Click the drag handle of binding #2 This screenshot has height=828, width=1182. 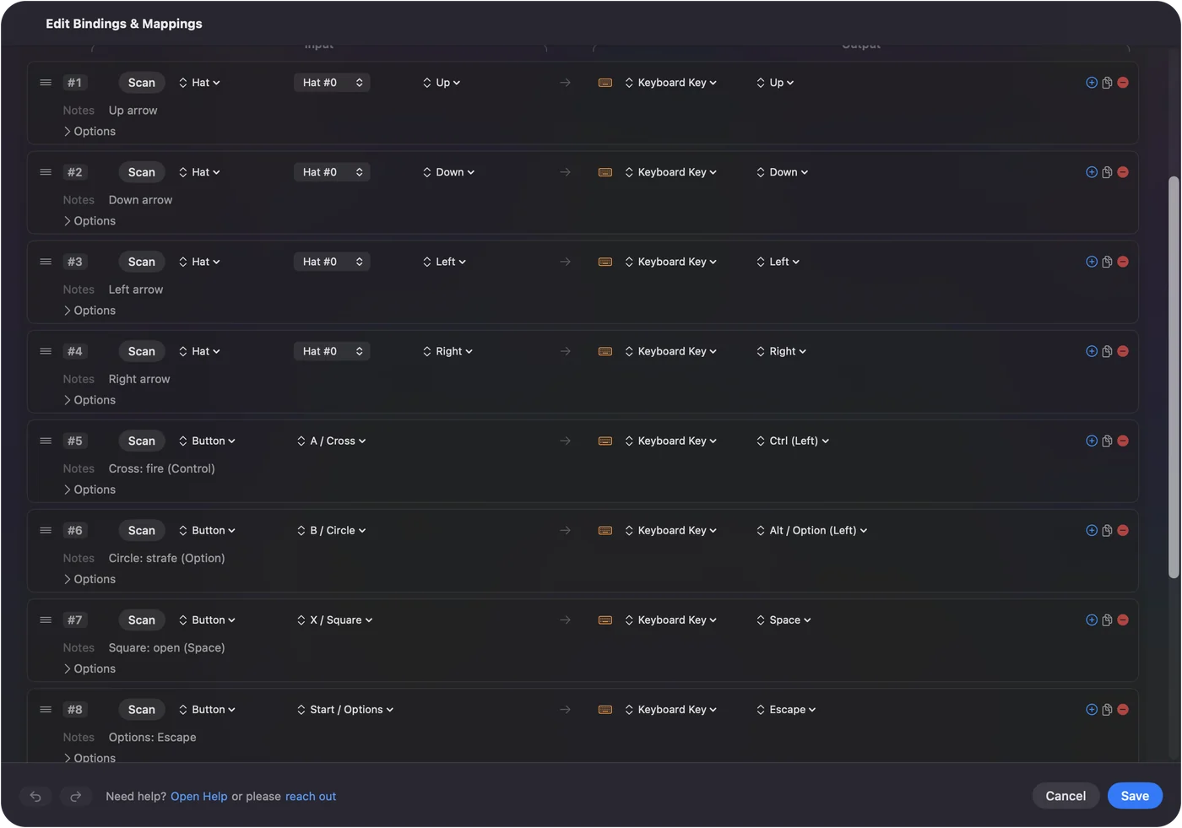pos(46,172)
